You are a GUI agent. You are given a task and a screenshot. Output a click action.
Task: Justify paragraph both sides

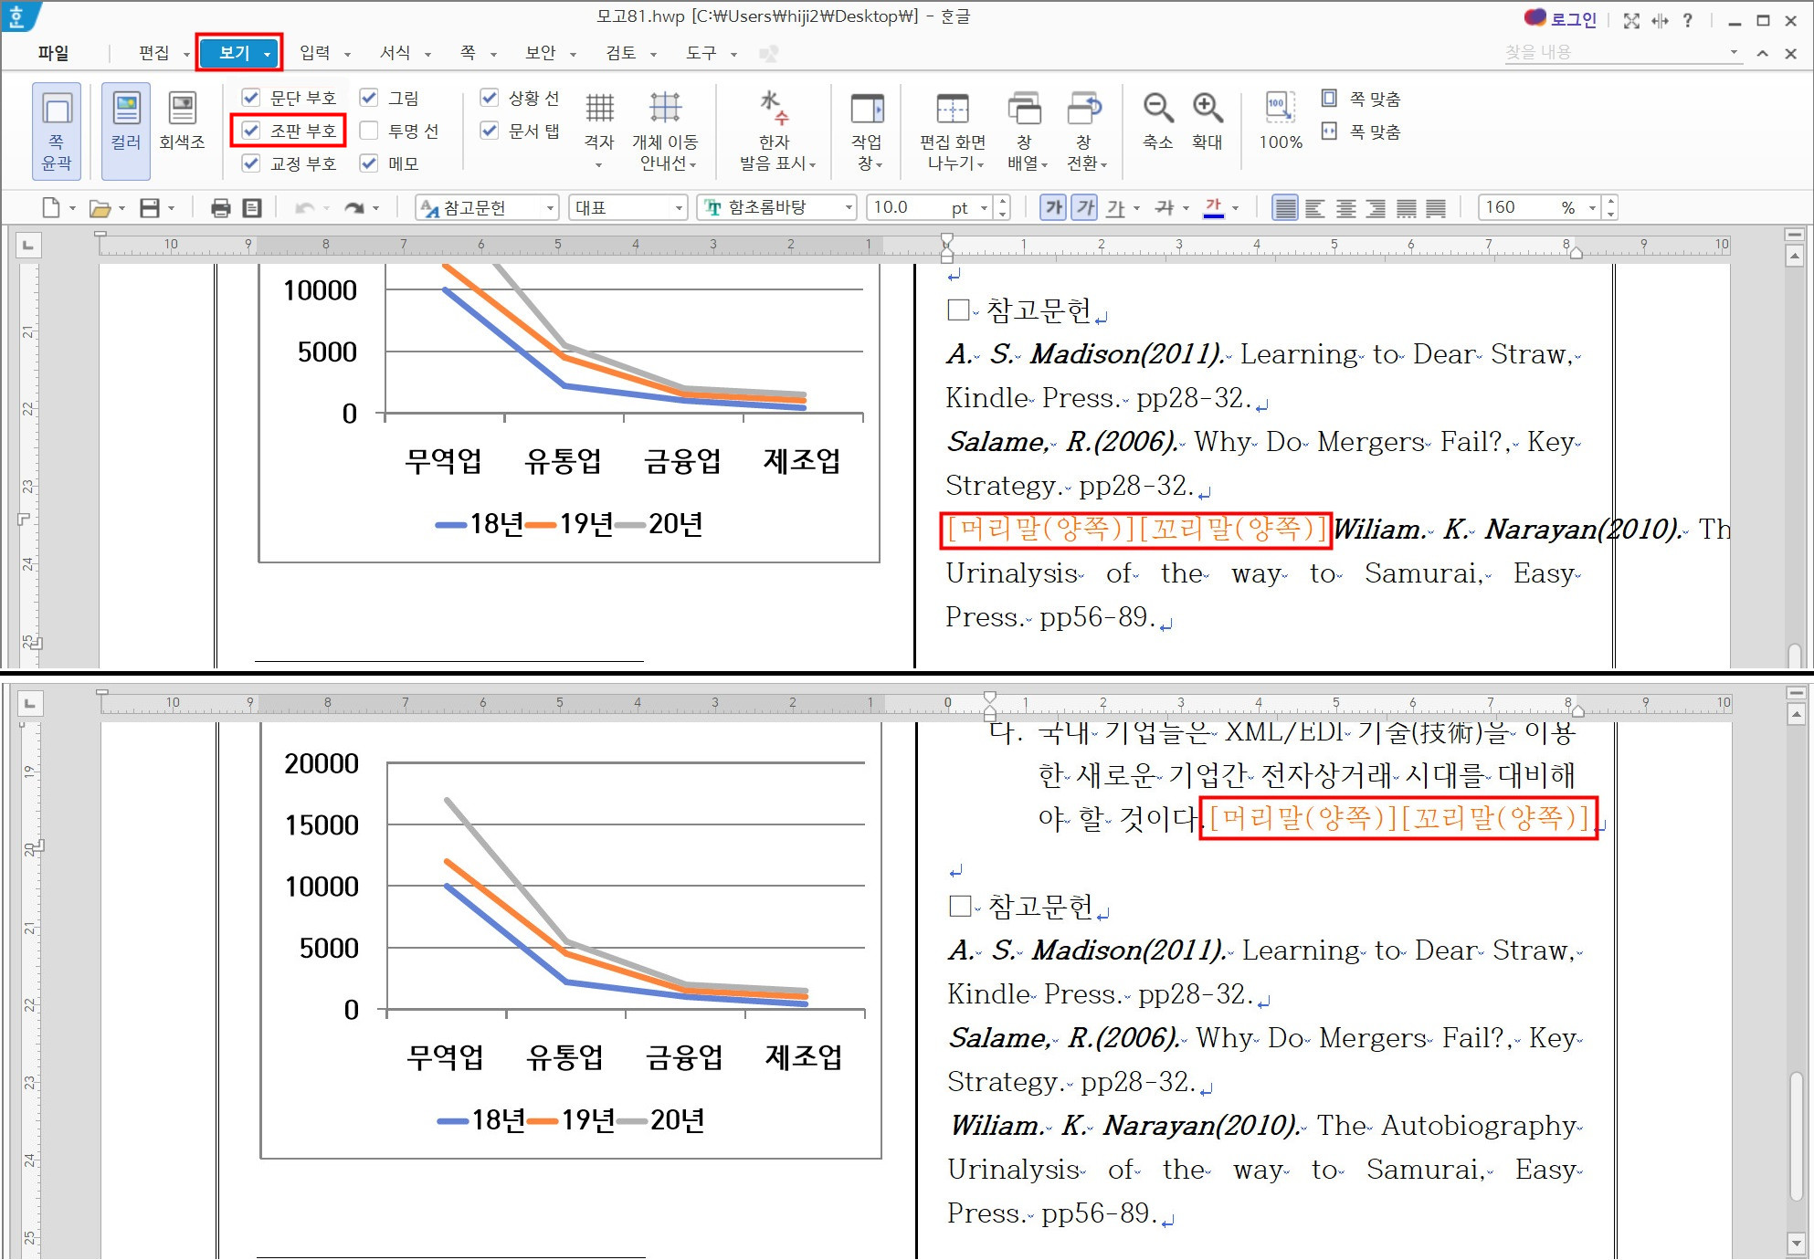(x=1285, y=208)
